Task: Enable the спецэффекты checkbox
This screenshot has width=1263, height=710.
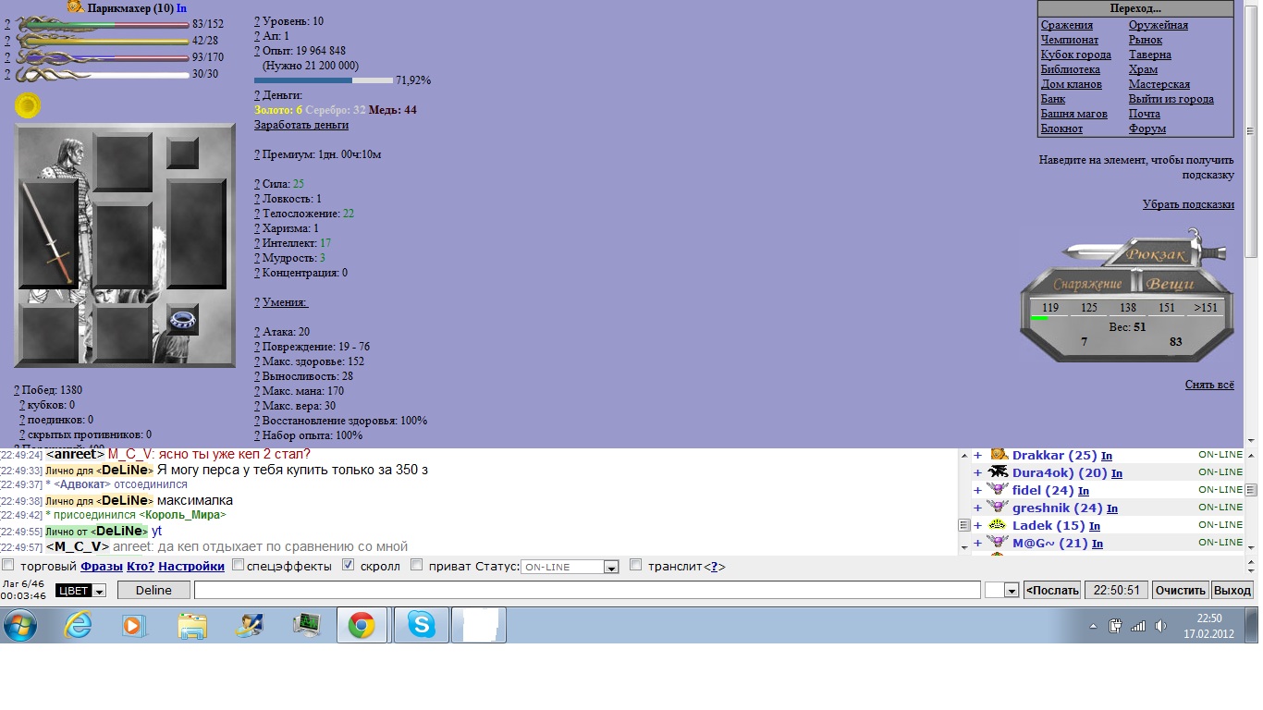Action: click(x=238, y=565)
